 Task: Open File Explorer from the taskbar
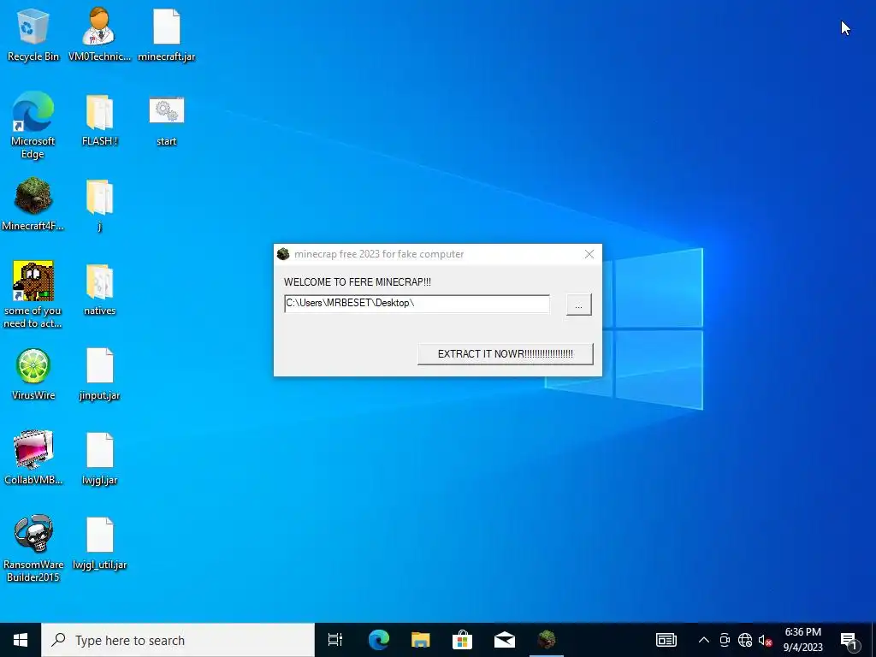coord(421,640)
